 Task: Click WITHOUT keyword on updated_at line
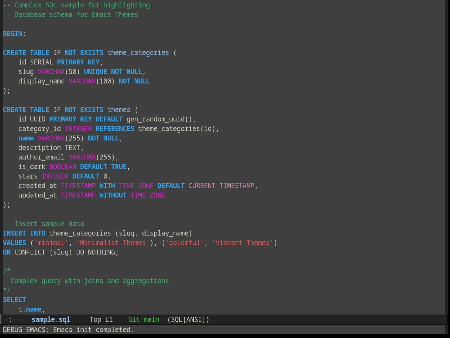(113, 195)
